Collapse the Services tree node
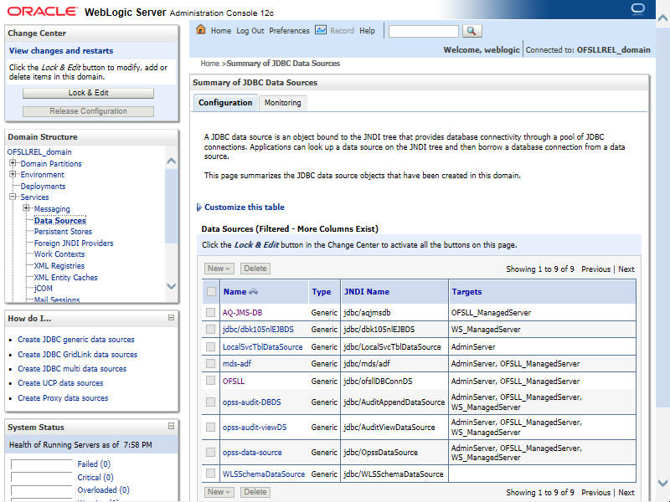Screen dimensions: 670x502 click(x=13, y=197)
